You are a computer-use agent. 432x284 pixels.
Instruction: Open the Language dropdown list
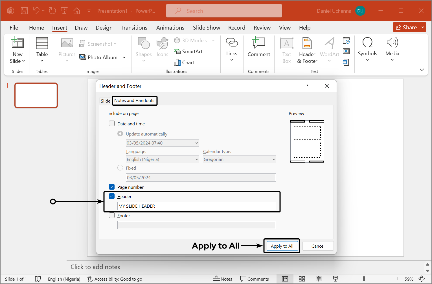[x=197, y=159]
